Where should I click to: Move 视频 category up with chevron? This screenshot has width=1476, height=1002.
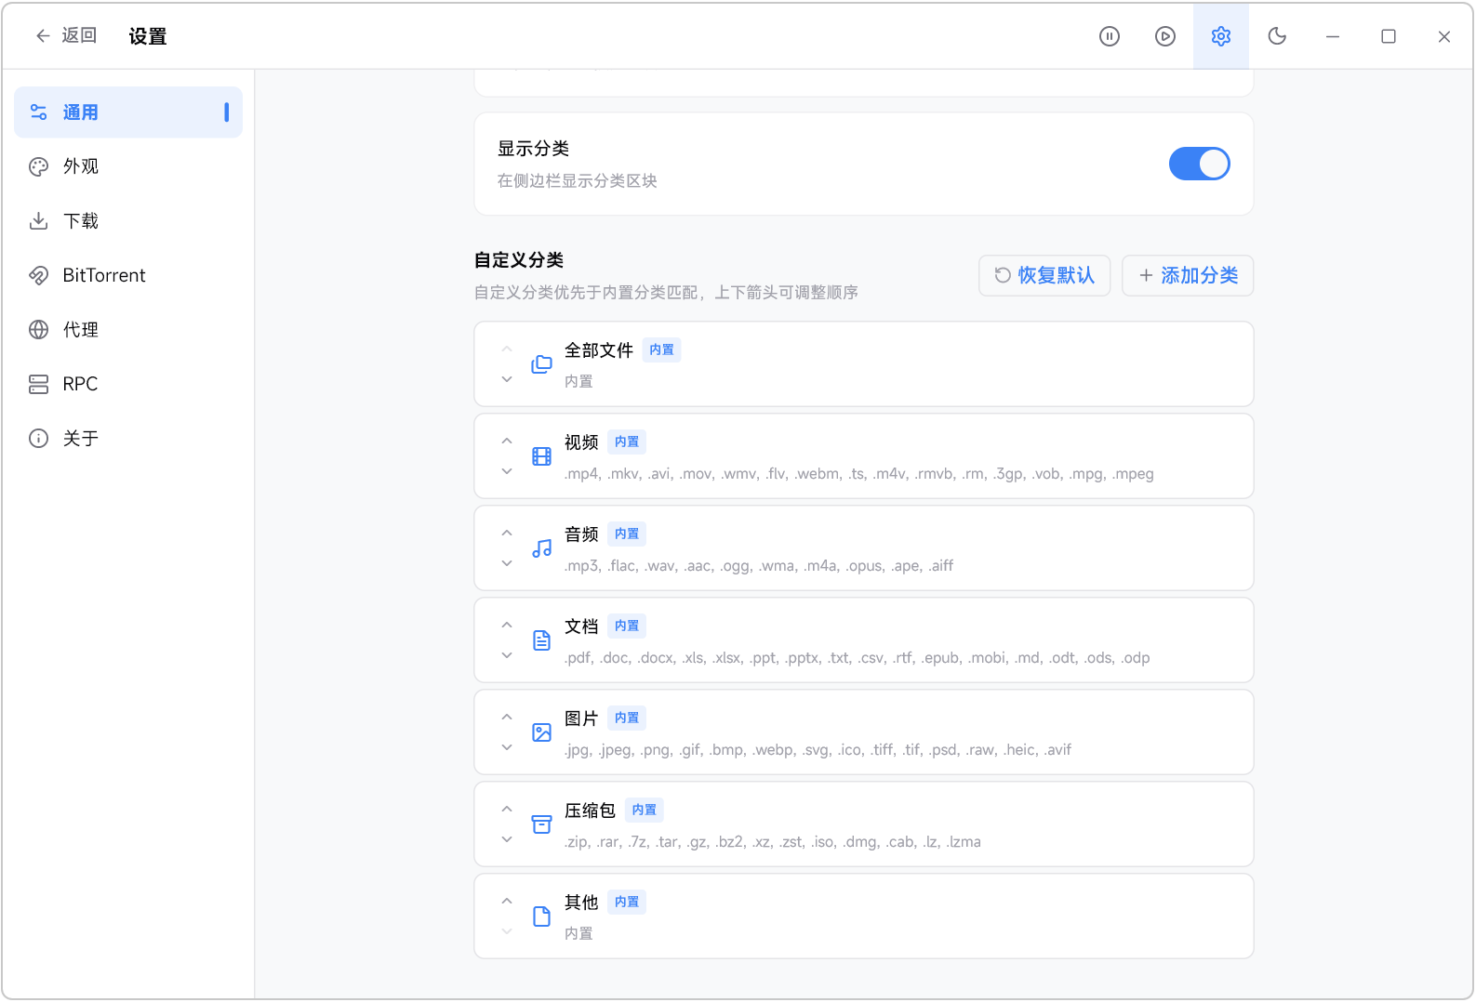507,441
